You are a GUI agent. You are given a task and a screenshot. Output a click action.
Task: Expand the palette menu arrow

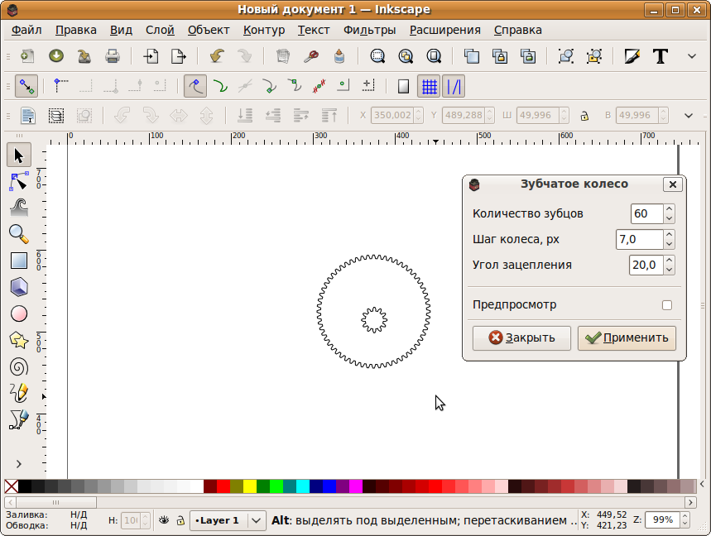(703, 485)
